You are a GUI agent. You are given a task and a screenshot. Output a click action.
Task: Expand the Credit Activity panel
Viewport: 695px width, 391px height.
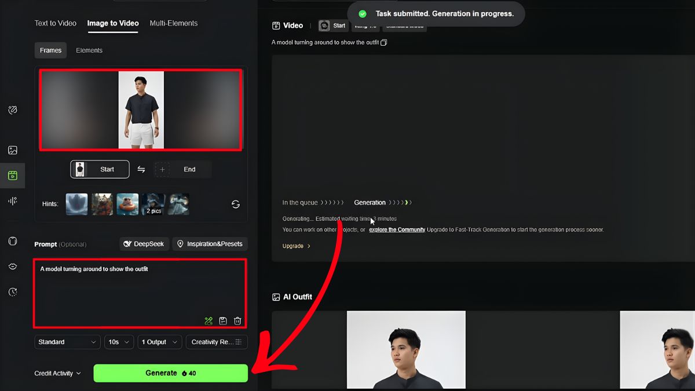tap(57, 373)
